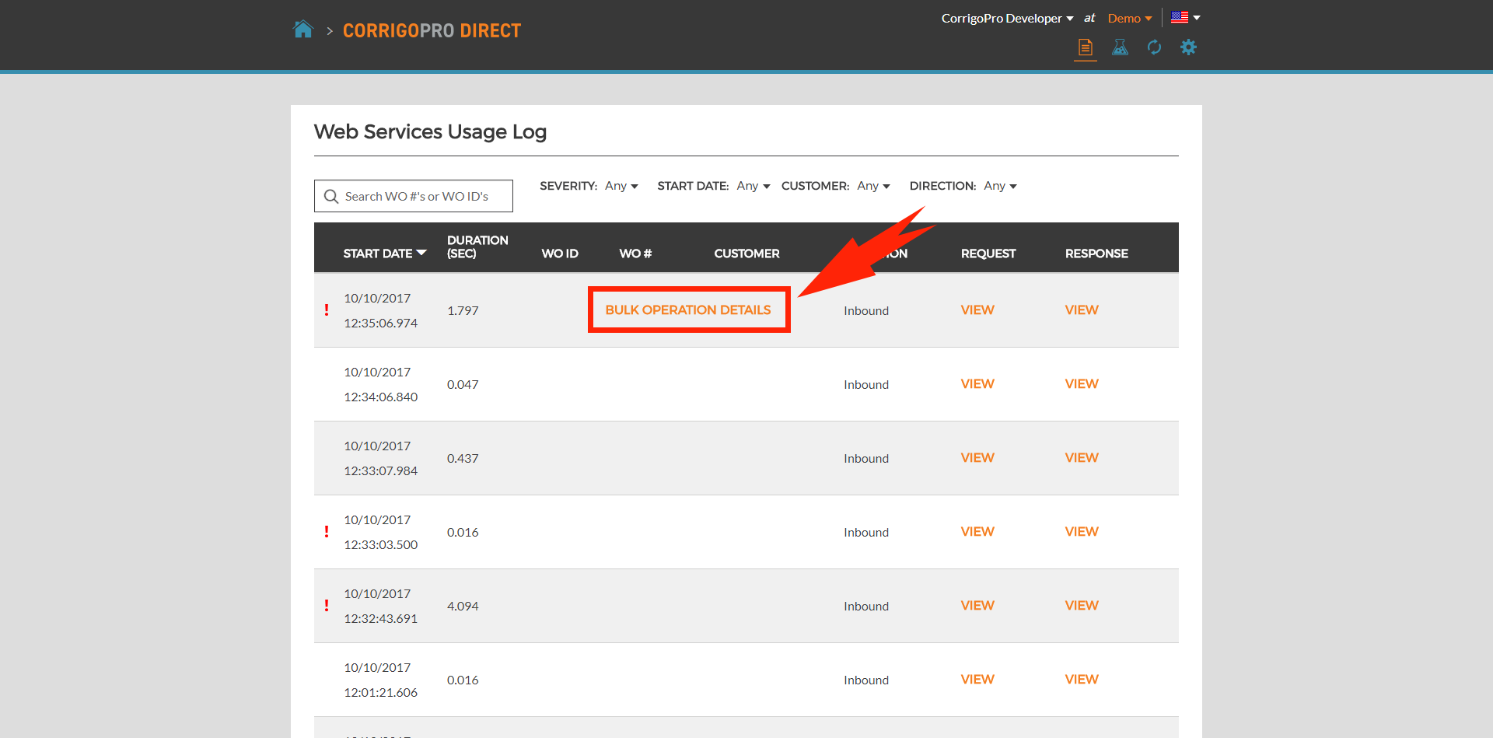
Task: Click Web Services Usage Log heading
Action: [x=430, y=132]
